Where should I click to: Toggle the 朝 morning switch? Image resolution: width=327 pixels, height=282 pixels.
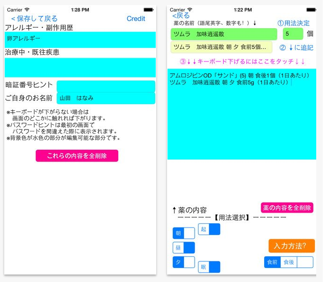tap(184, 233)
